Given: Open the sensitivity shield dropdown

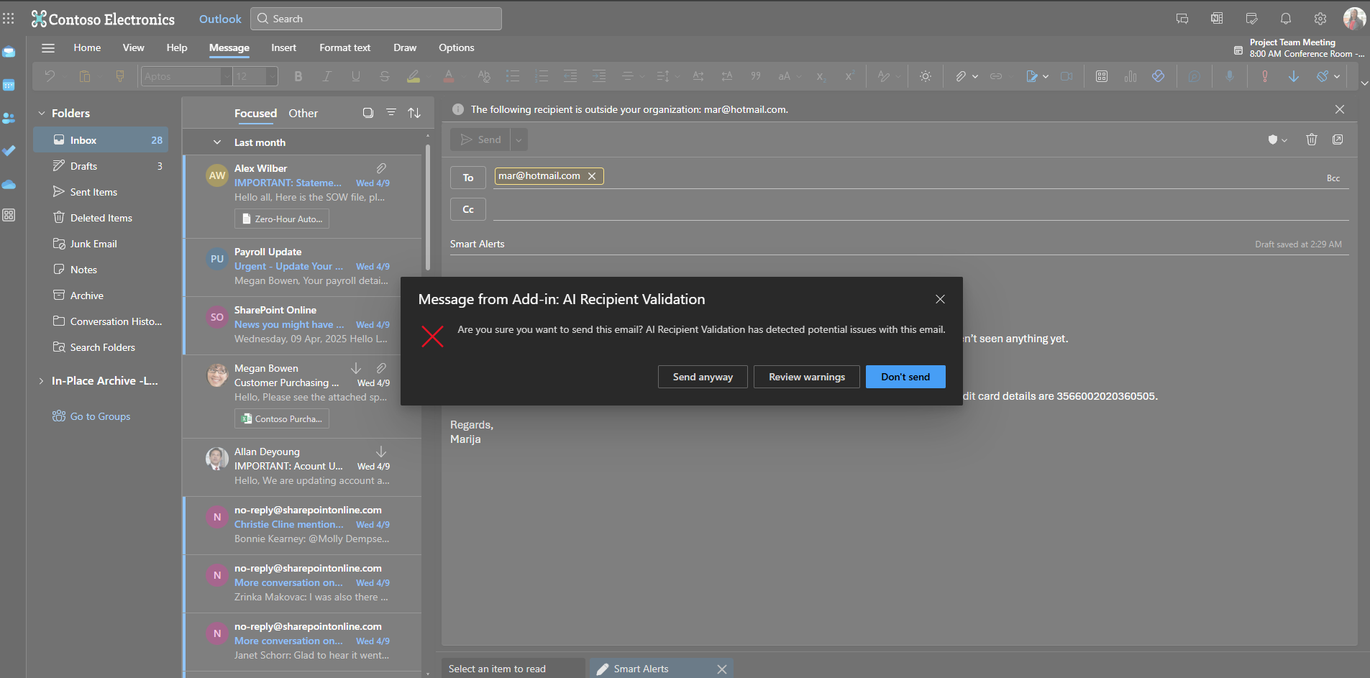Looking at the screenshot, I should (x=1277, y=139).
